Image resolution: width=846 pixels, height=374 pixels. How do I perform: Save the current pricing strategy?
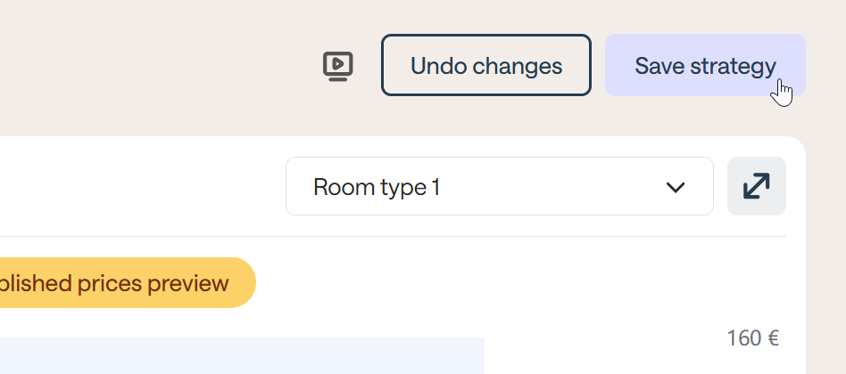tap(705, 65)
